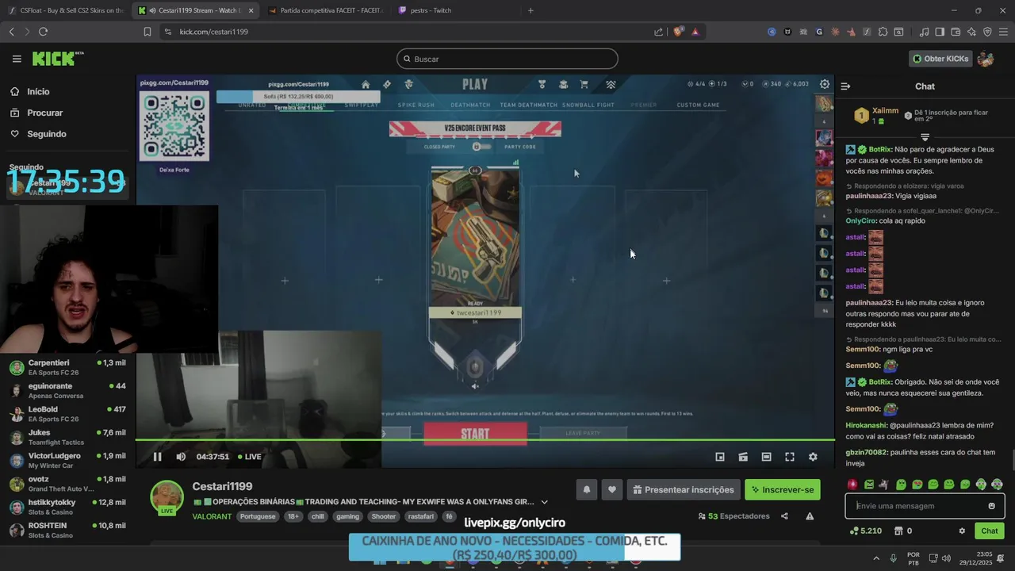Image resolution: width=1015 pixels, height=571 pixels.
Task: Click the Inscrever-se button
Action: 783,490
